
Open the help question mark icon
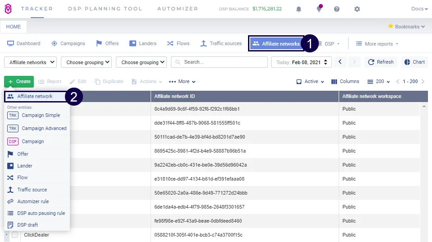point(336,9)
